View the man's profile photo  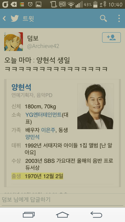(x=96, y=106)
